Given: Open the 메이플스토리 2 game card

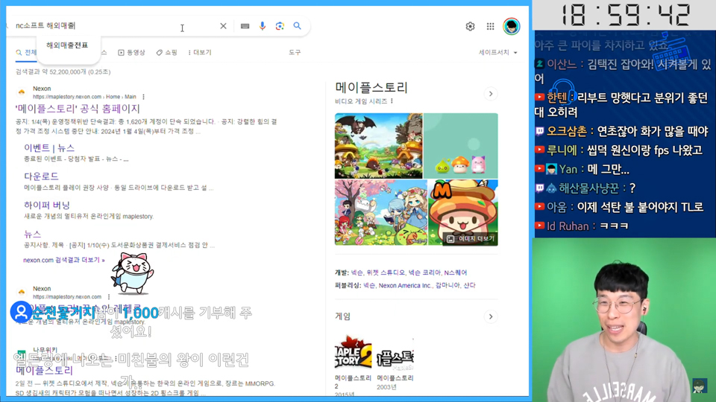Looking at the screenshot, I should (353, 366).
